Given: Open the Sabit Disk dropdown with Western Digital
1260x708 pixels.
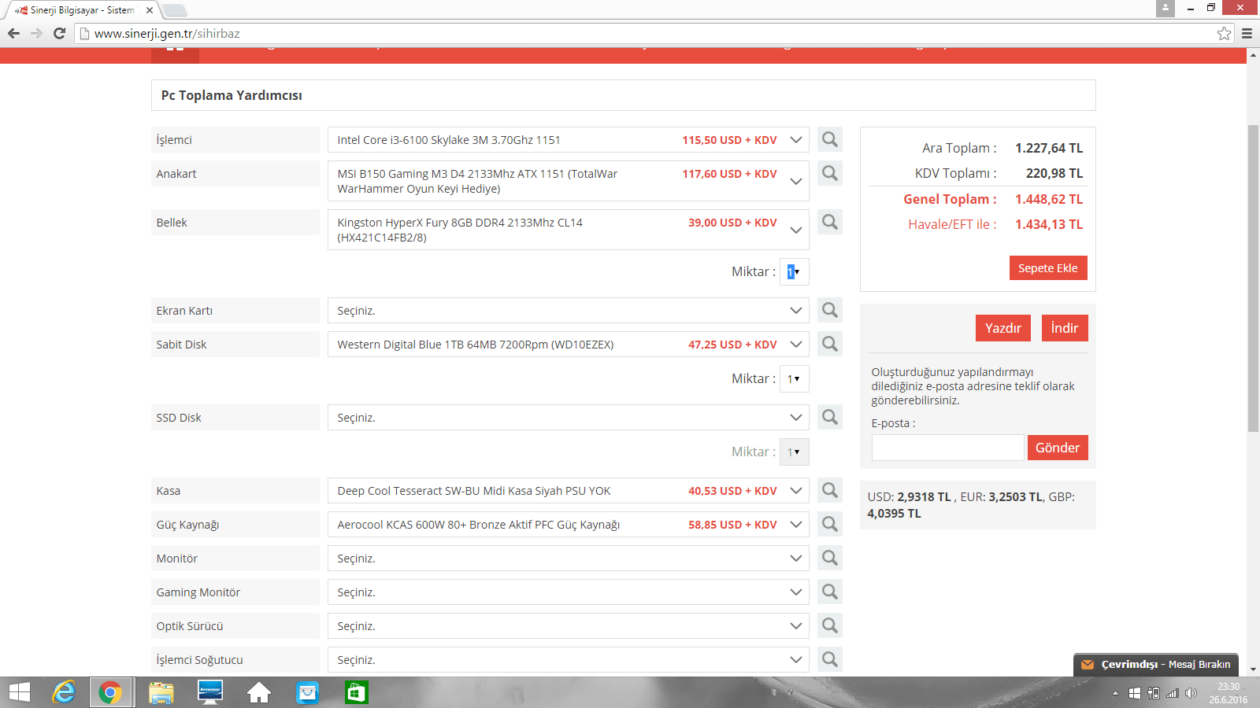Looking at the screenshot, I should [569, 345].
